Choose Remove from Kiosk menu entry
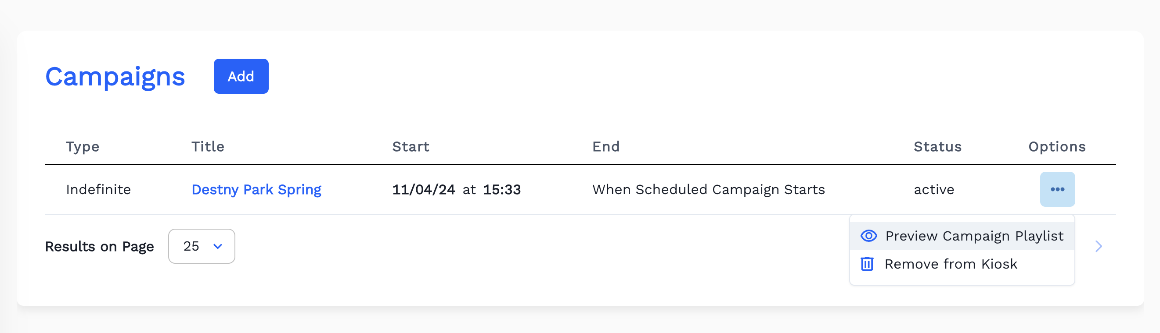 [x=950, y=264]
